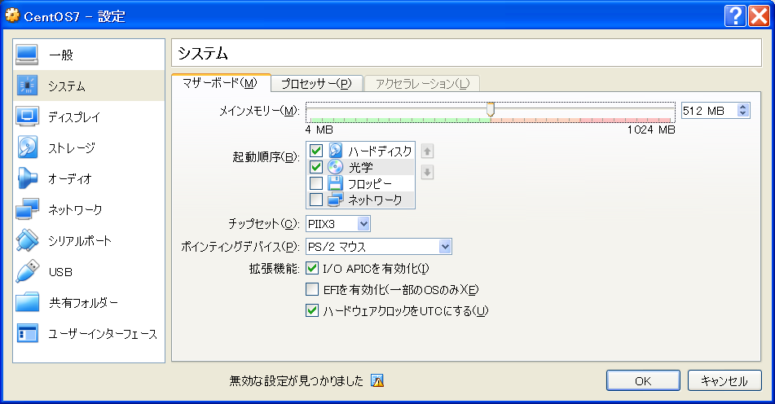This screenshot has height=404, width=775.
Task: Open the ネットワーク sidebar icon
Action: [x=27, y=209]
